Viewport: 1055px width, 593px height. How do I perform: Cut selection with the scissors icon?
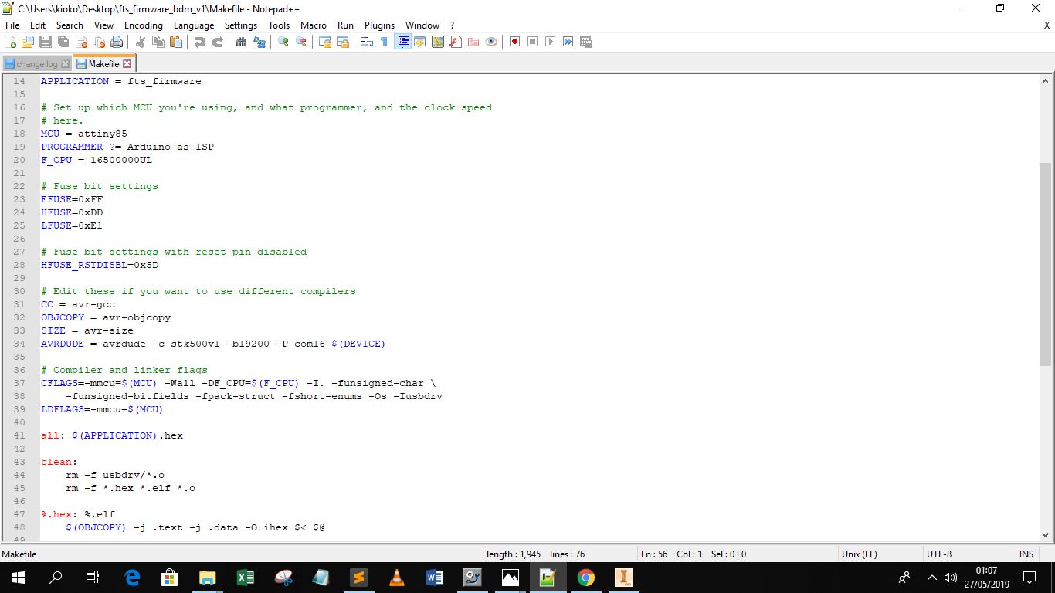click(141, 42)
